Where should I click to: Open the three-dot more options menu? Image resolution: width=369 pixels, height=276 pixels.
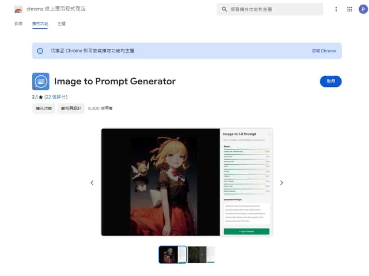336,9
